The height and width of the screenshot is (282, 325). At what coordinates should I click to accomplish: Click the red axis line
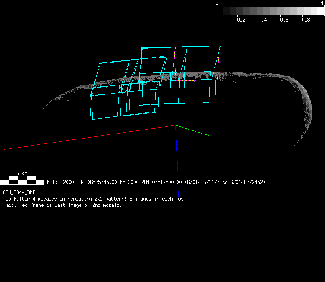pyautogui.click(x=89, y=137)
